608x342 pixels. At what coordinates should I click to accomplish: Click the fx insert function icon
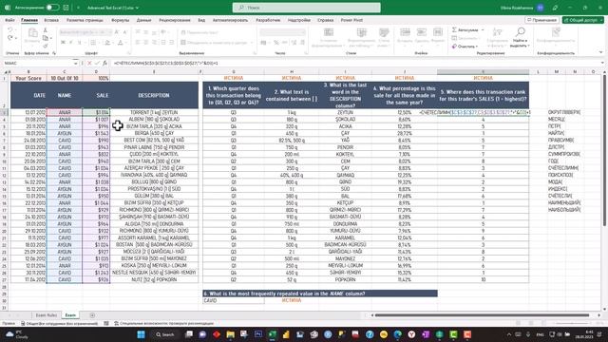[x=104, y=63]
